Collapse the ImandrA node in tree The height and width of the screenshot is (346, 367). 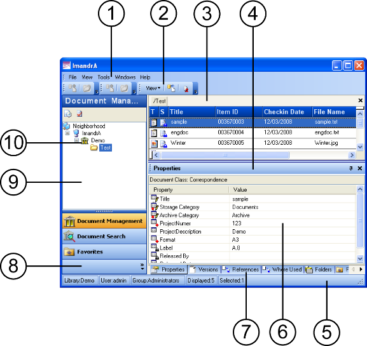tap(67, 133)
